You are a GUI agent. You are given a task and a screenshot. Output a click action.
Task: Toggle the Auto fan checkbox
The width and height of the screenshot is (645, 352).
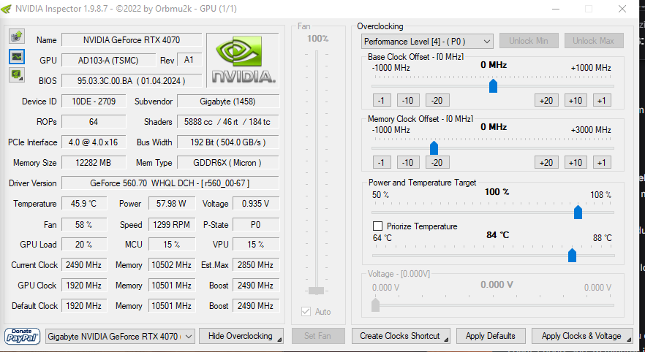[306, 311]
